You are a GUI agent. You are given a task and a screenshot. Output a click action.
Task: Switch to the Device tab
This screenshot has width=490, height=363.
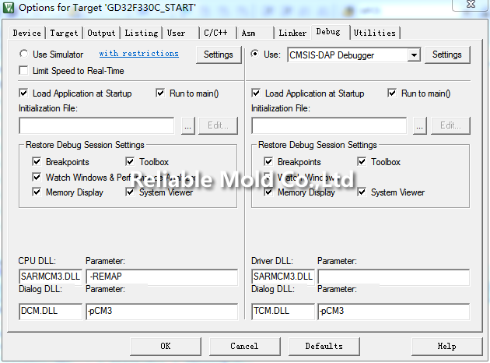[26, 33]
